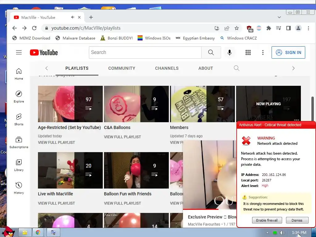Switch to the CHANNELS tab
This screenshot has width=316, height=237.
click(167, 68)
